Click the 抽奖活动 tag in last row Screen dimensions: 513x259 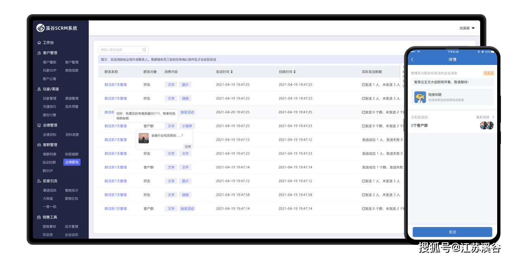click(187, 209)
